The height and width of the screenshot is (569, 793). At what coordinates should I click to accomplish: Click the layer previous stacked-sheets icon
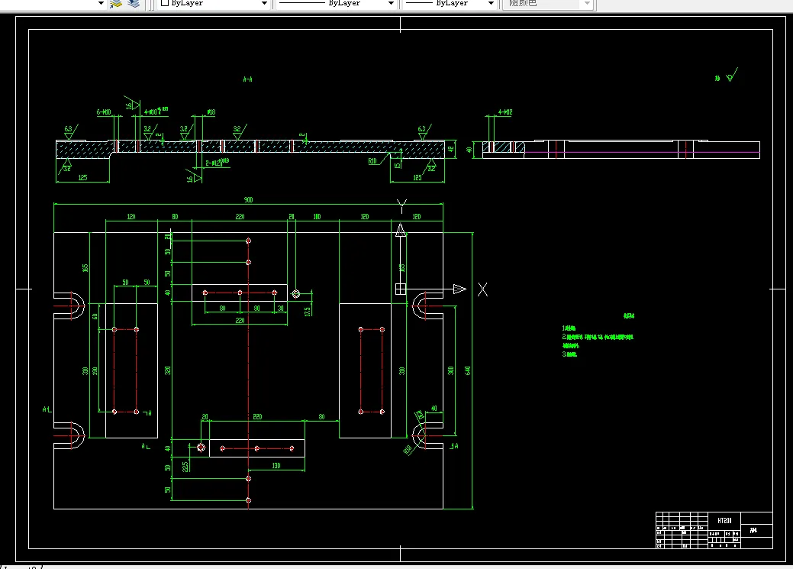[134, 4]
